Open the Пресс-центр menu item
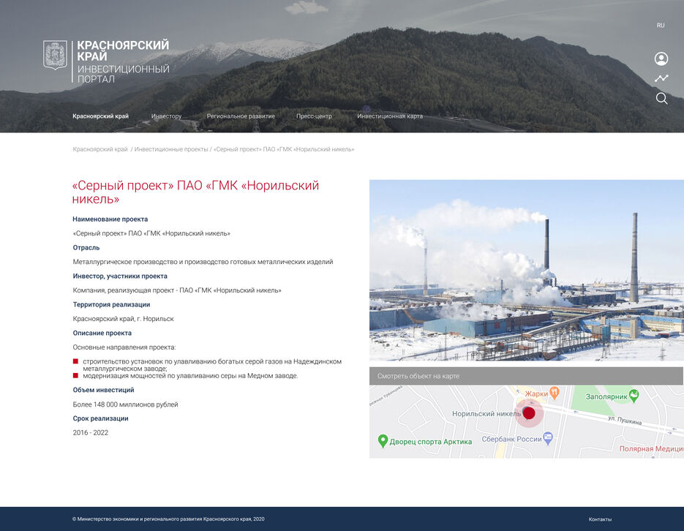Image resolution: width=684 pixels, height=531 pixels. click(x=314, y=116)
